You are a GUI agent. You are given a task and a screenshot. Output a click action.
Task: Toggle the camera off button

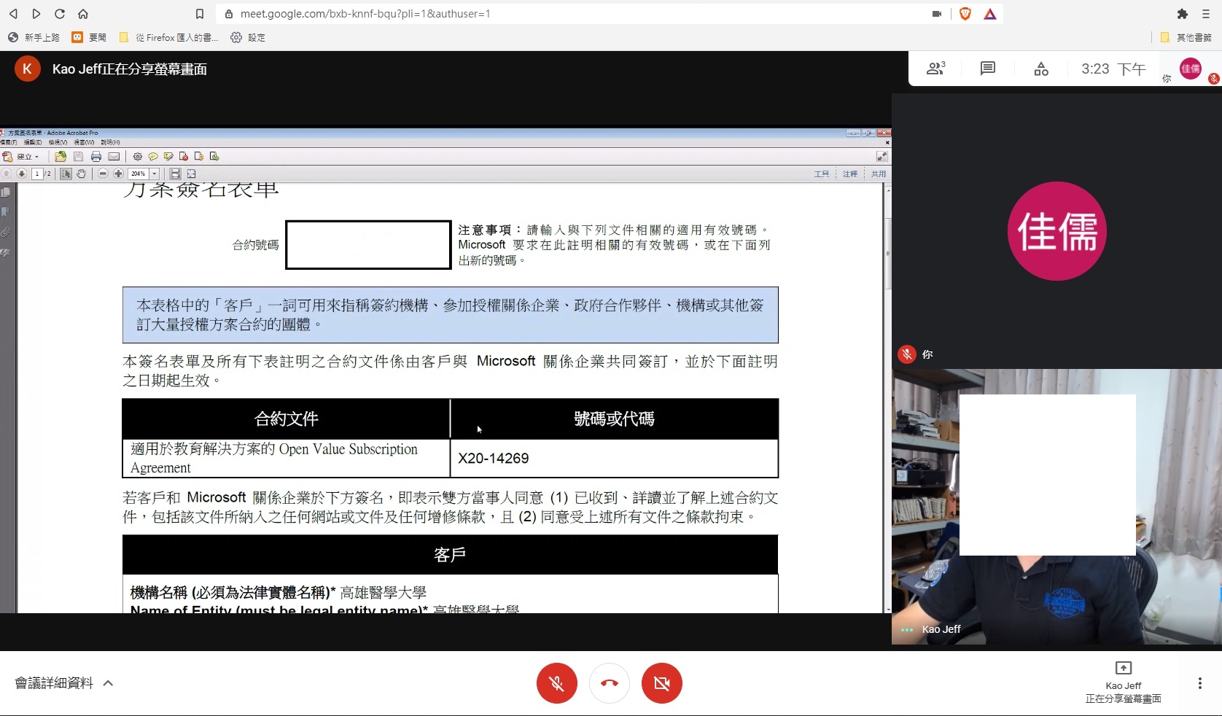click(662, 683)
